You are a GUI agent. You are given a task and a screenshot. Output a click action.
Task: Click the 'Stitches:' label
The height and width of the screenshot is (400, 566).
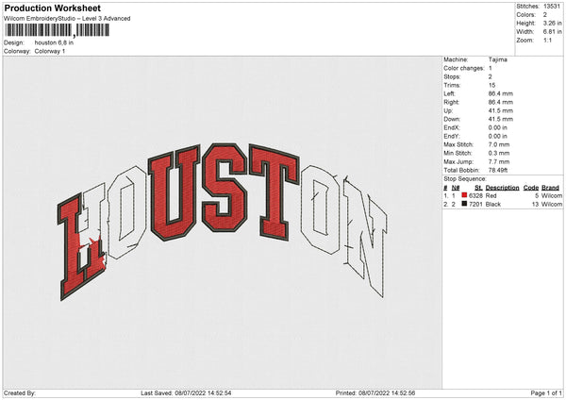coord(527,7)
